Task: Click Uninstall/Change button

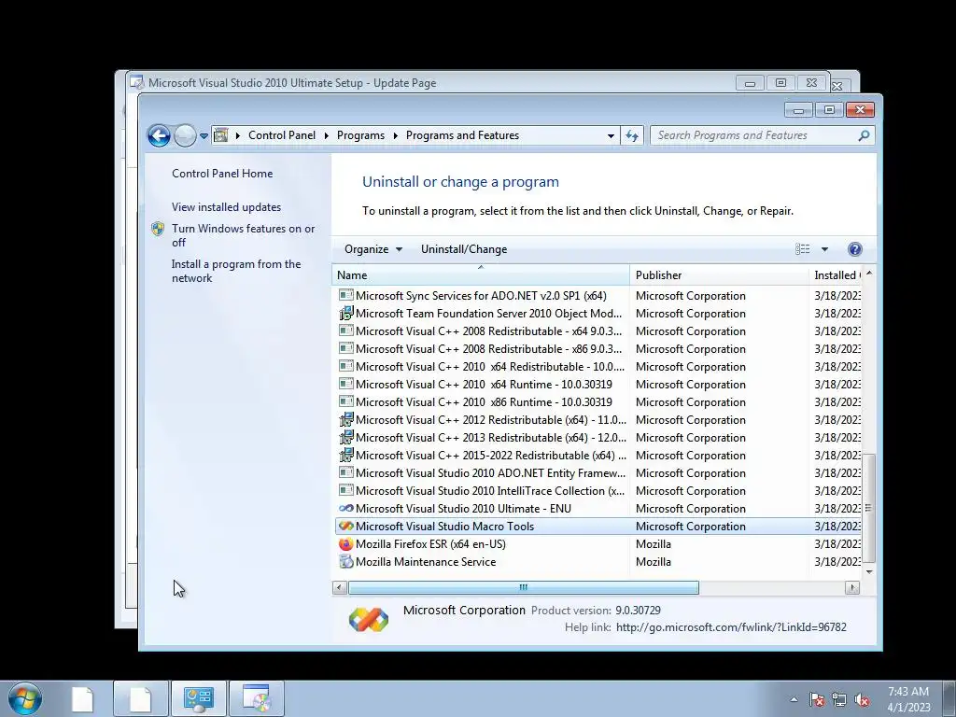Action: (x=464, y=248)
